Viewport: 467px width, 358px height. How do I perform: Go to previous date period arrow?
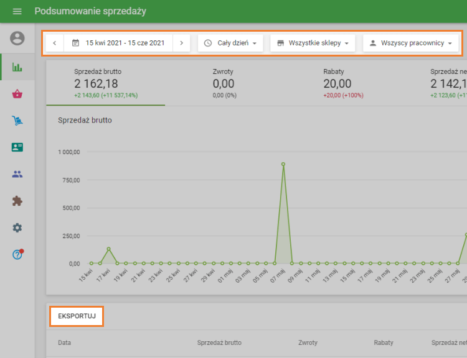click(55, 43)
